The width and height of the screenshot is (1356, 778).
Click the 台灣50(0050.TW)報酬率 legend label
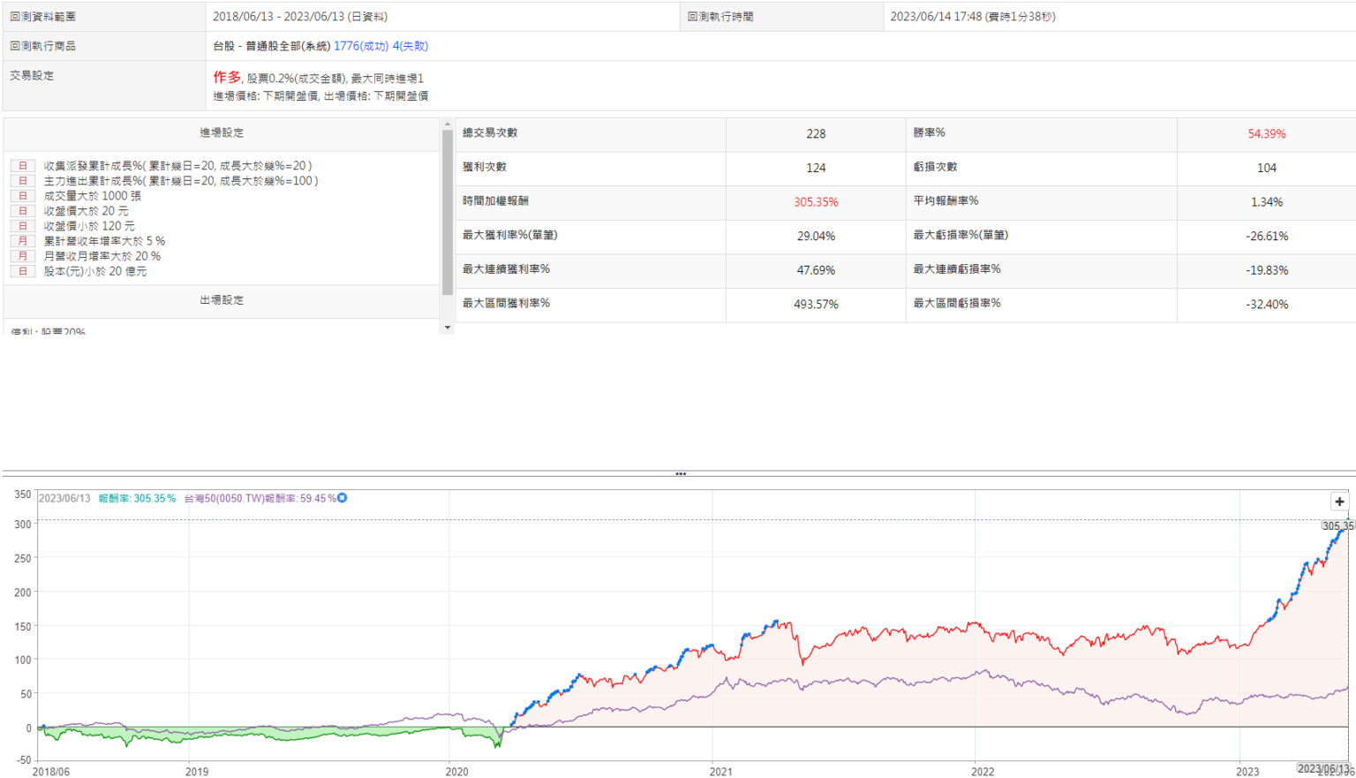pos(259,498)
